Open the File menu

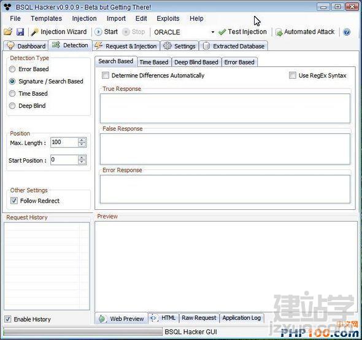15,18
